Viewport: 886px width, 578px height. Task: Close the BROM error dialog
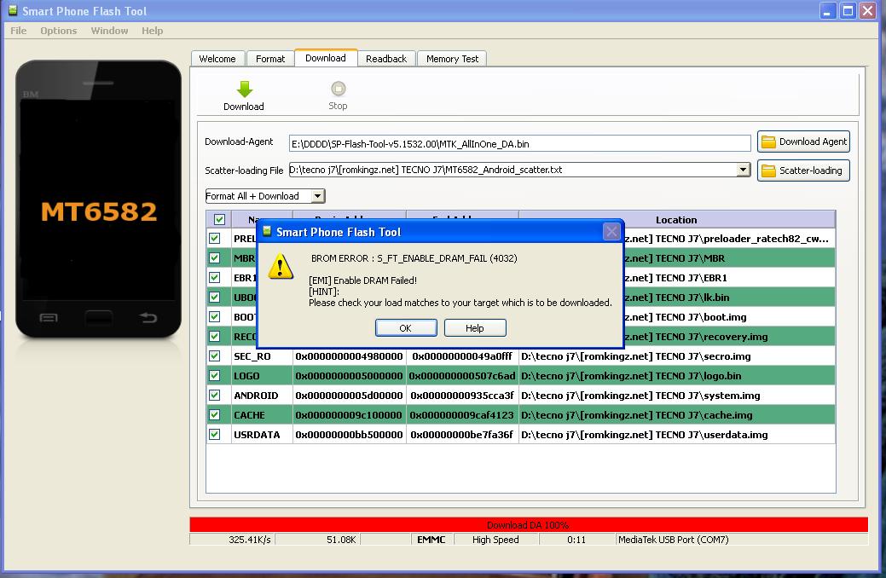611,232
